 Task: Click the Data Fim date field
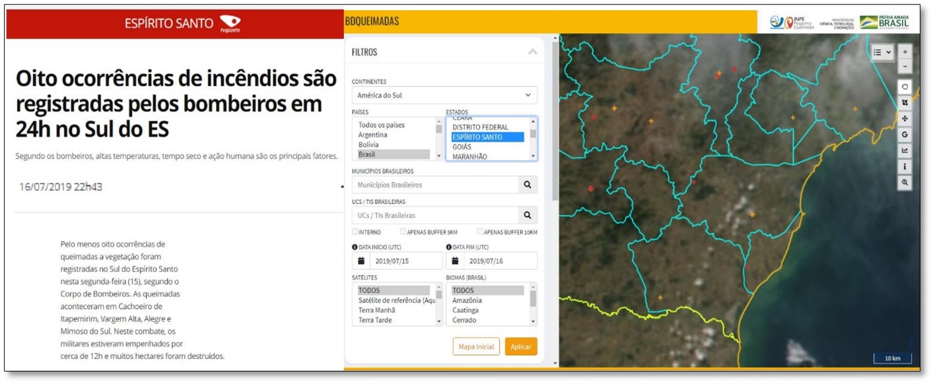[x=501, y=261]
